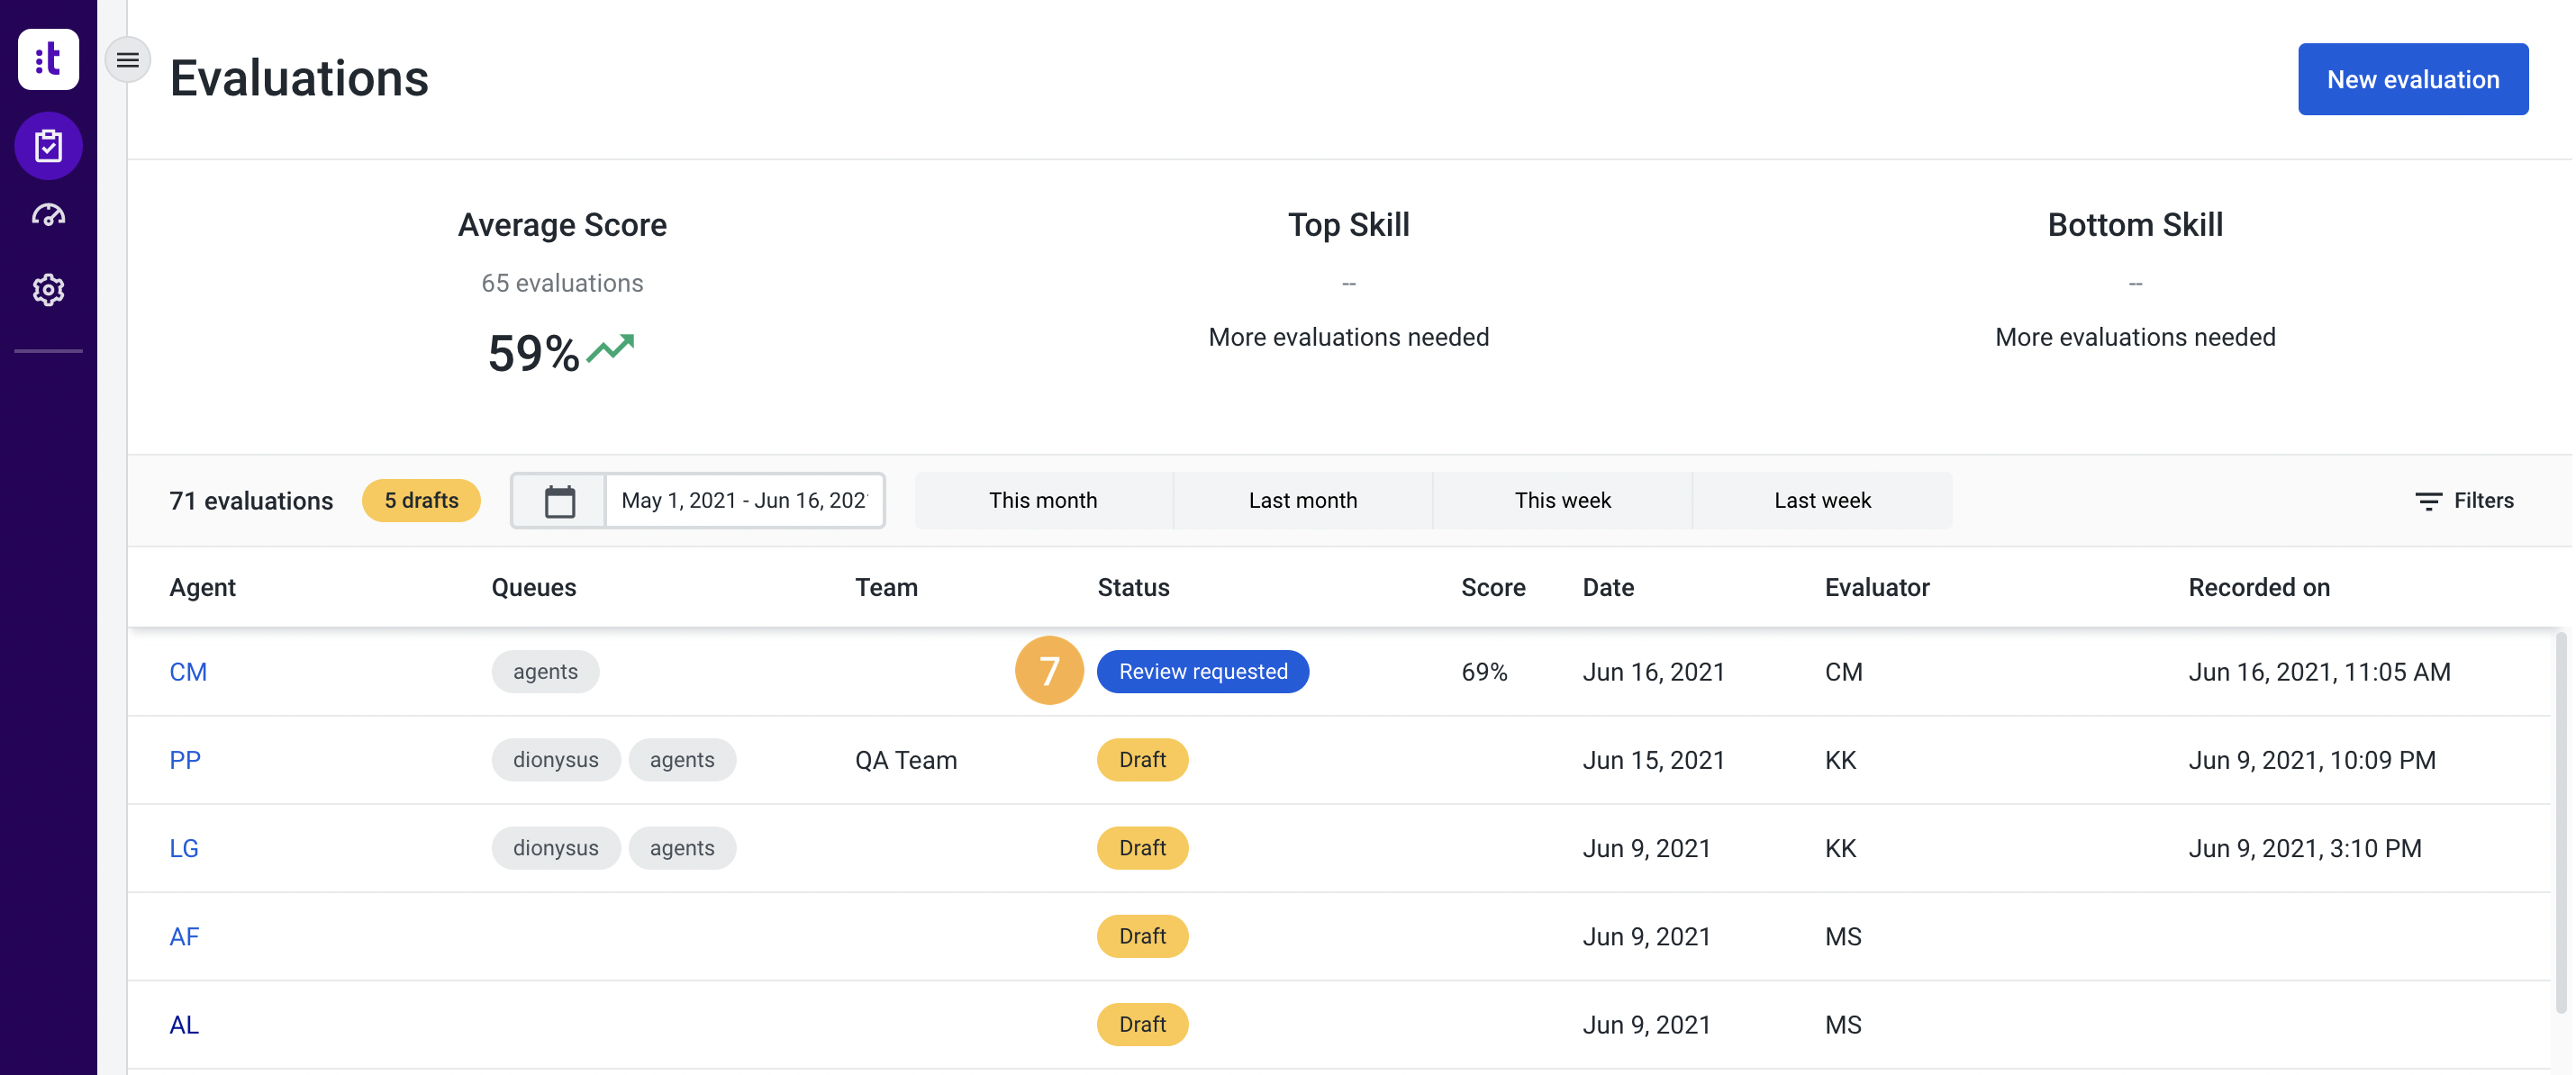Click the Jun 15, 2021 date cell
The height and width of the screenshot is (1075, 2576).
click(x=1653, y=760)
